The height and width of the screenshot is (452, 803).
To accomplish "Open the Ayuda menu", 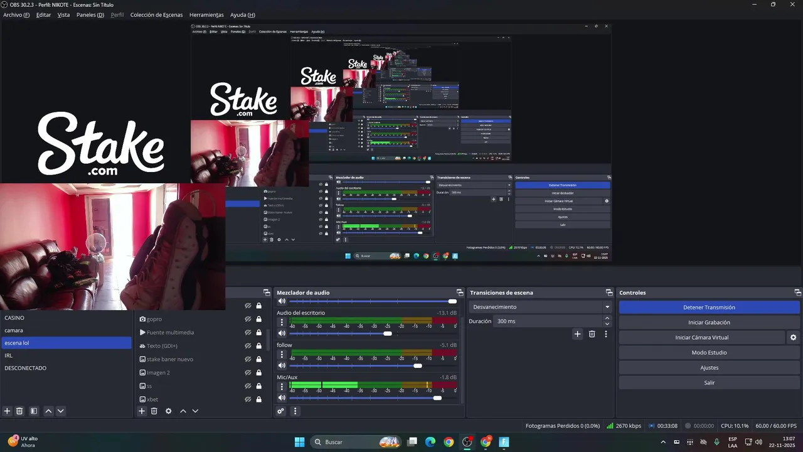I will [242, 14].
